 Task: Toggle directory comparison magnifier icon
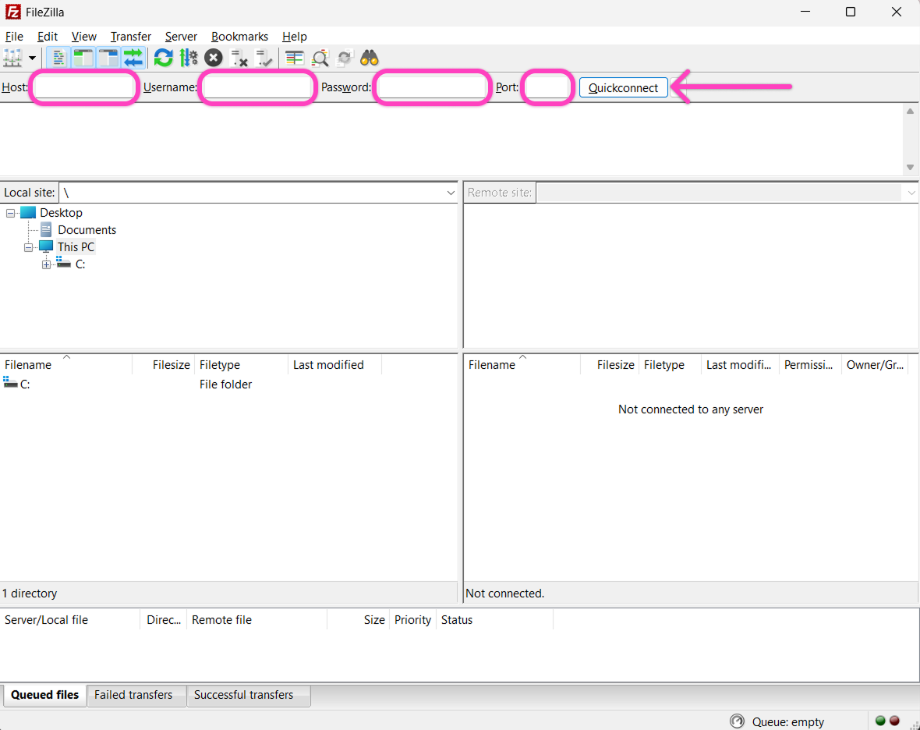pos(320,58)
